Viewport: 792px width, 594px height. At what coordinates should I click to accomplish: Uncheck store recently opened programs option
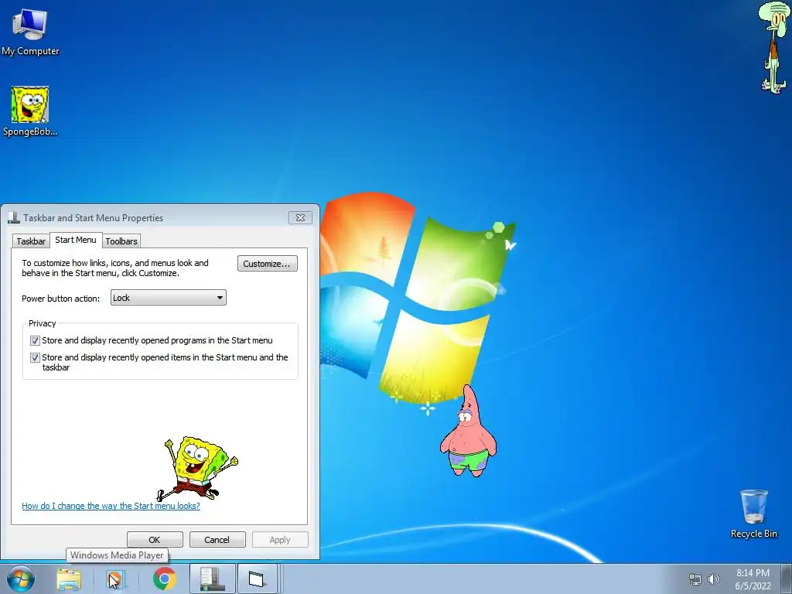pyautogui.click(x=35, y=340)
